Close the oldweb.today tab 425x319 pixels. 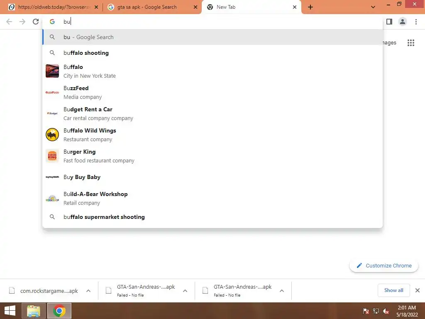click(96, 7)
